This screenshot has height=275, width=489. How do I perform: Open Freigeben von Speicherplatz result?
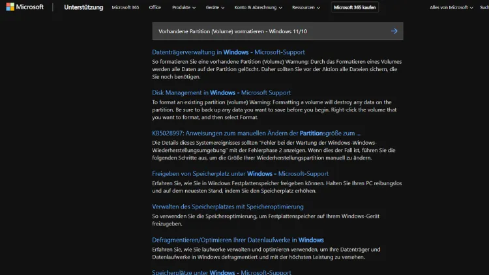[x=240, y=174]
